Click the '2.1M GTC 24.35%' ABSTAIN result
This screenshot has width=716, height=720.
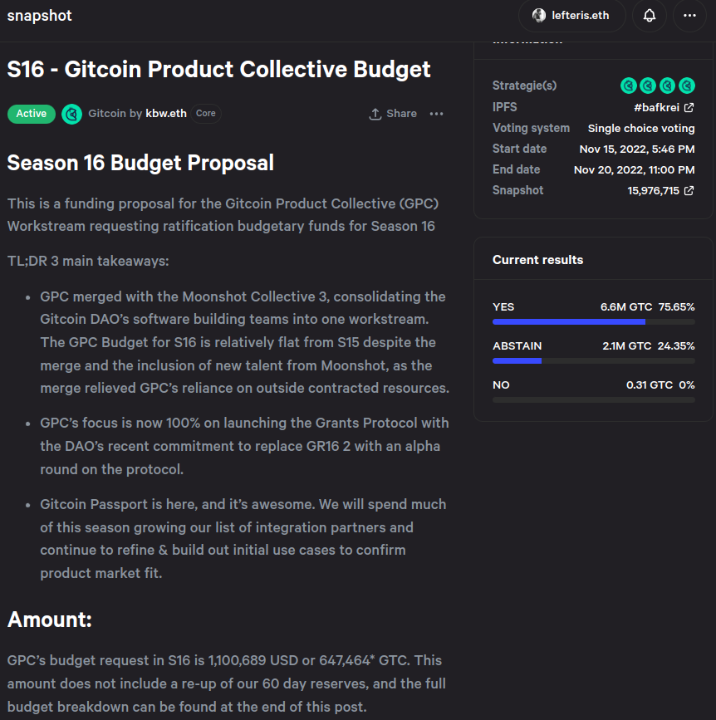pyautogui.click(x=649, y=345)
